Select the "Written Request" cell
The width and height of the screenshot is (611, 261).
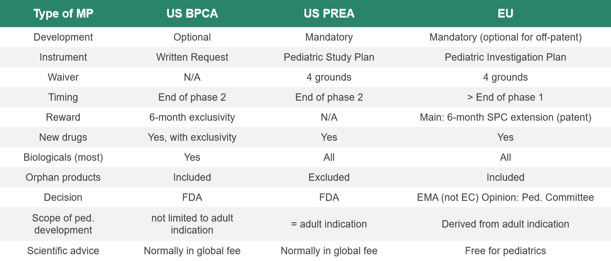click(192, 57)
